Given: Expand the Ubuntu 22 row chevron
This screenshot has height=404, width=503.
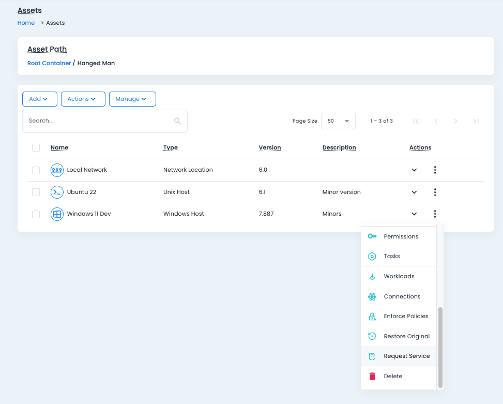Looking at the screenshot, I should (x=414, y=192).
